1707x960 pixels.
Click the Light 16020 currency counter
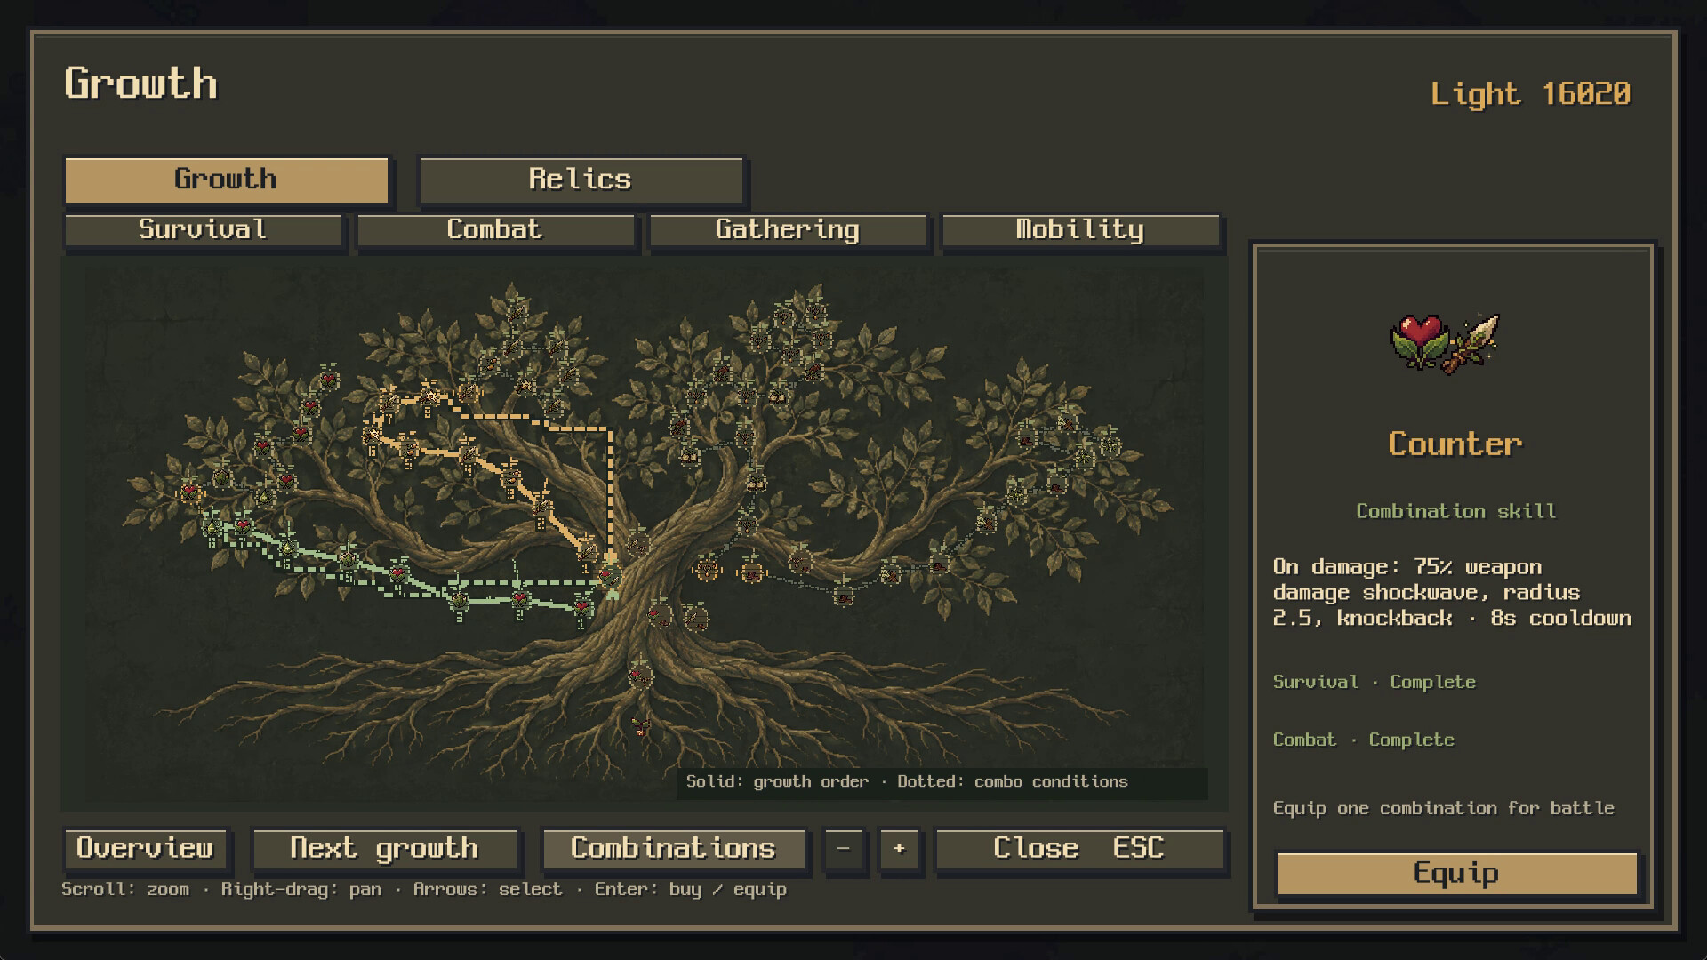[x=1531, y=94]
